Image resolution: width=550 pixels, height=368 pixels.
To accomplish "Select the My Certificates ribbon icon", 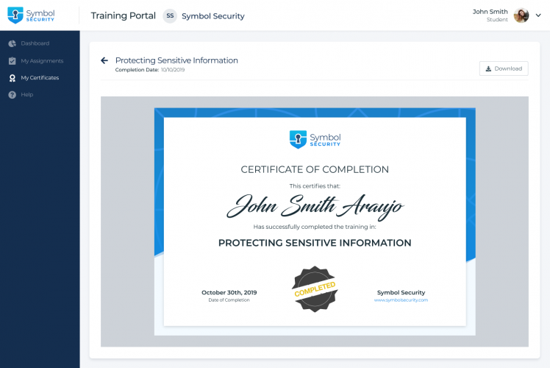I will point(12,78).
